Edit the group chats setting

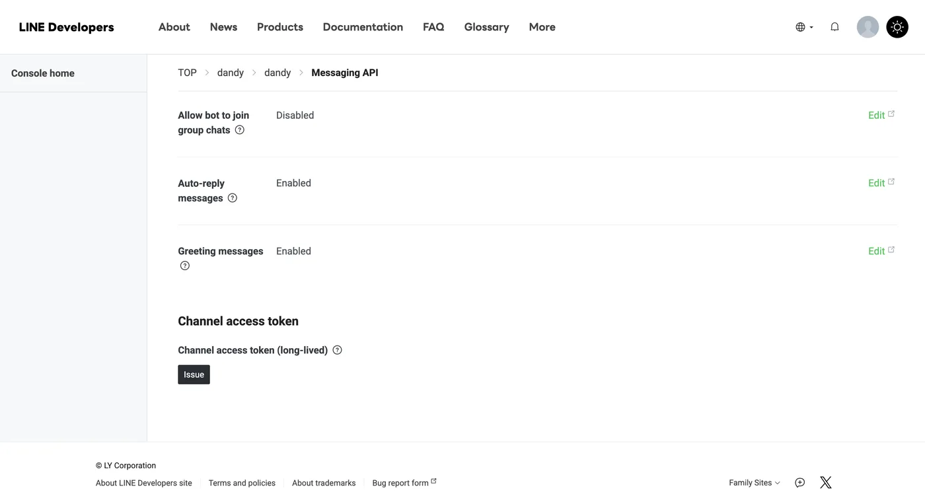(881, 115)
